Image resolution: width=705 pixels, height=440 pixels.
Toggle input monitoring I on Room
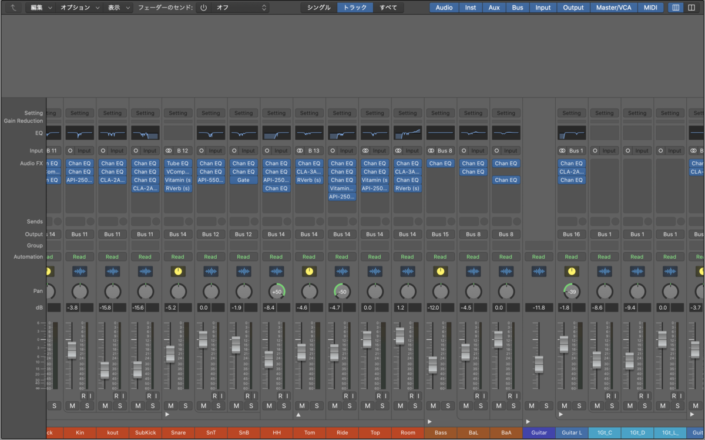click(x=418, y=396)
